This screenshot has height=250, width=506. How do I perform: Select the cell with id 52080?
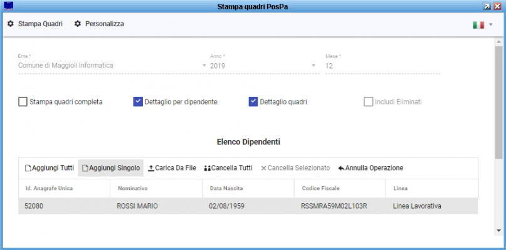64,206
